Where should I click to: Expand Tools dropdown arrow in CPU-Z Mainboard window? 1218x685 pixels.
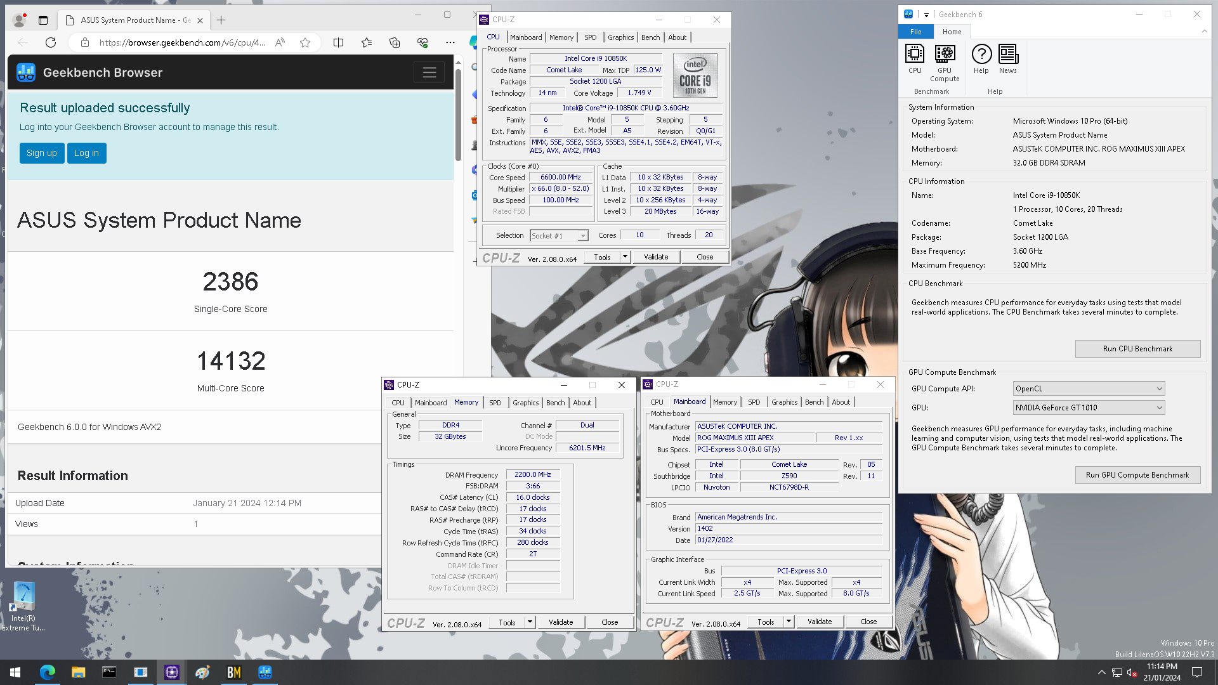click(789, 622)
